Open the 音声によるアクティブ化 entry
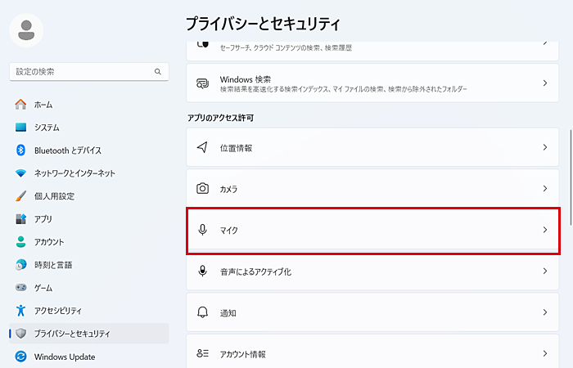 point(372,272)
